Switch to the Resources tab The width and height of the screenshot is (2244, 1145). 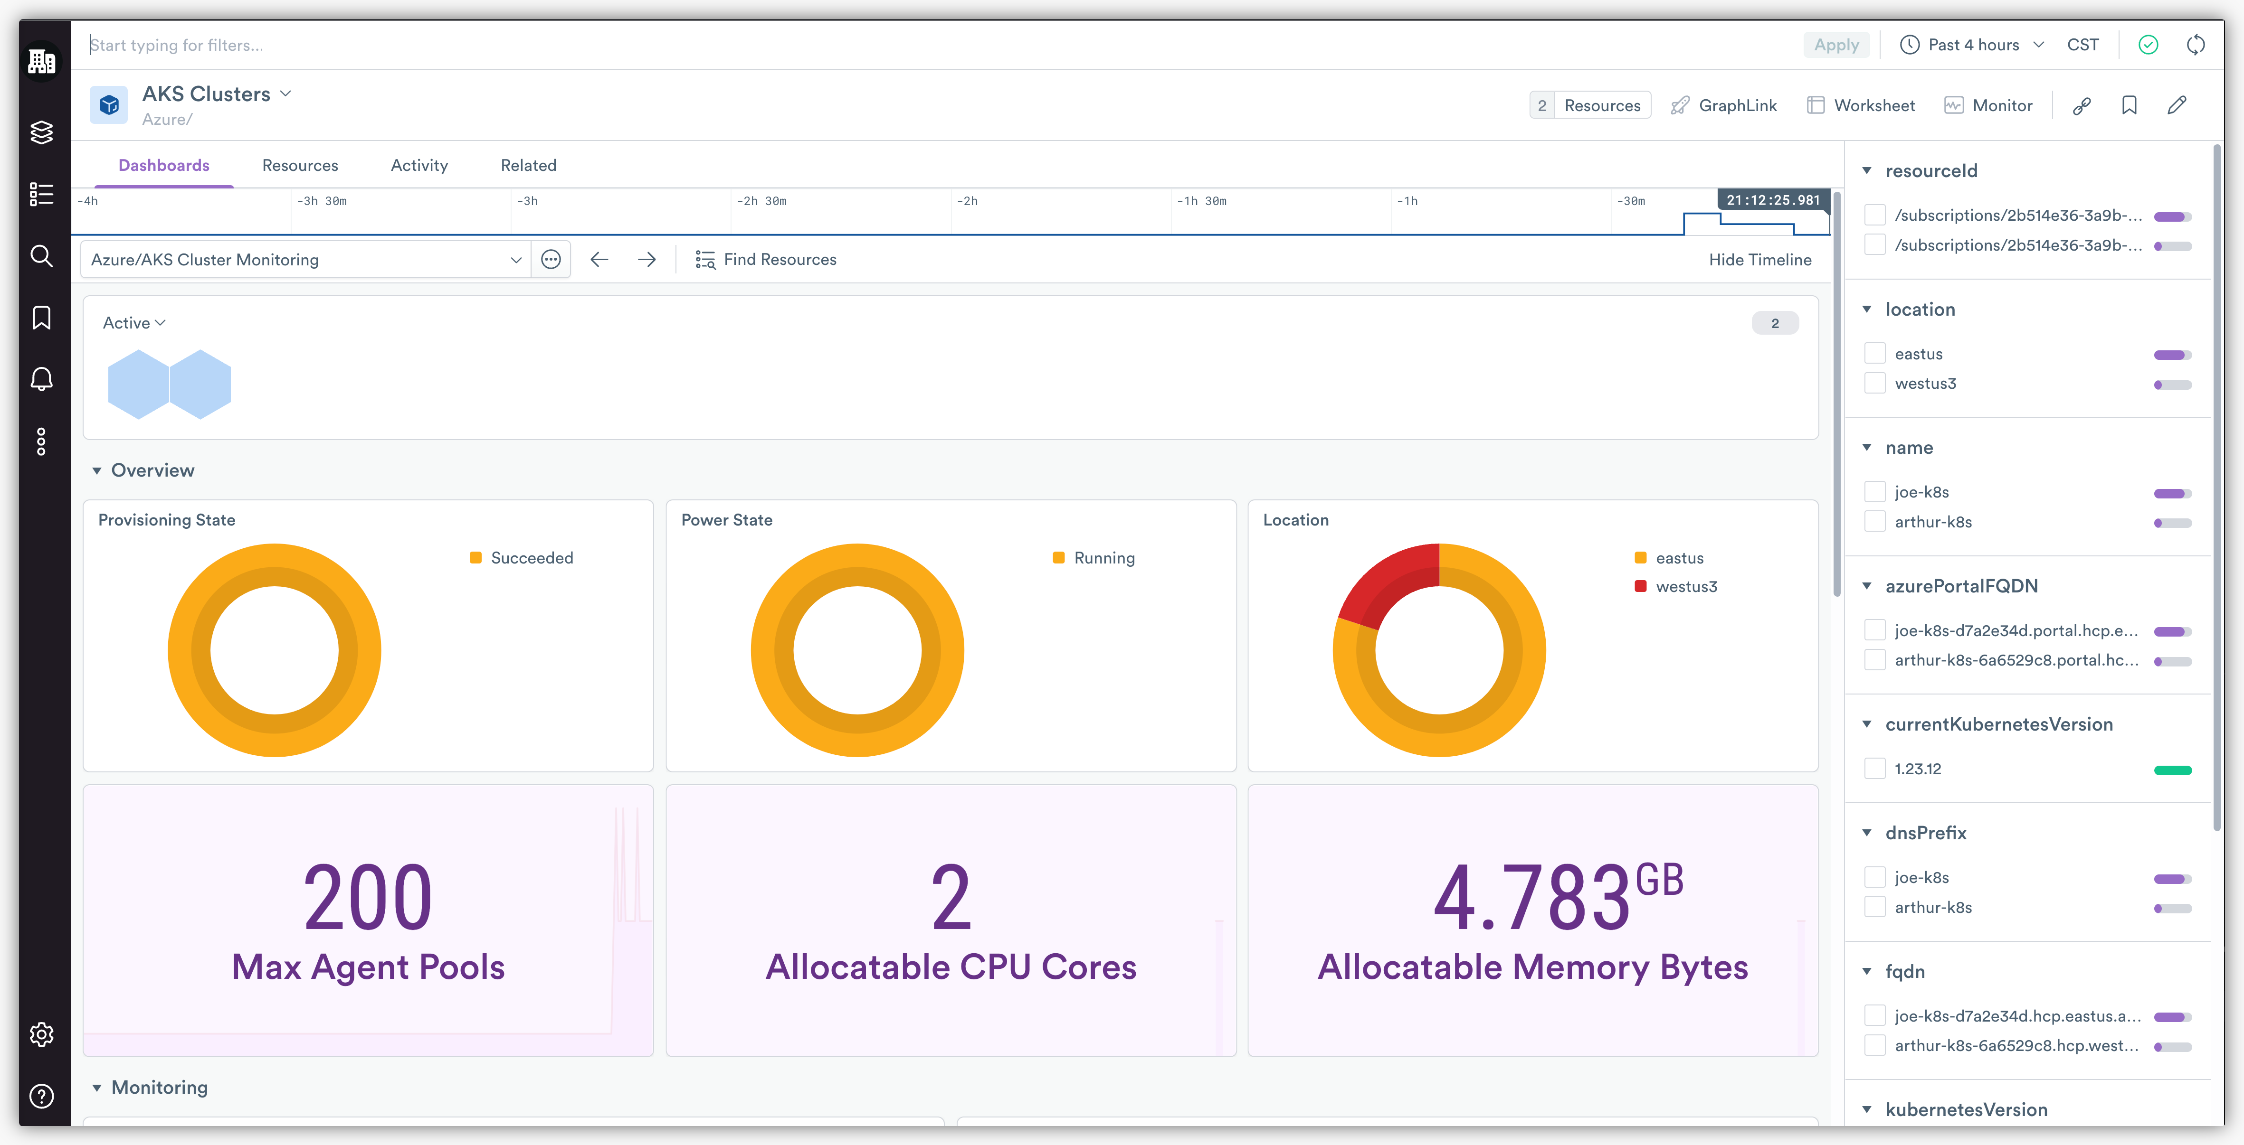pos(301,166)
